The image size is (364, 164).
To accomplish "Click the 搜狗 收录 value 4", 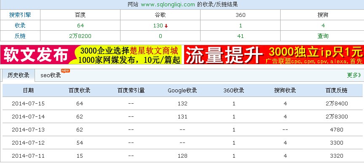I will point(323,26).
